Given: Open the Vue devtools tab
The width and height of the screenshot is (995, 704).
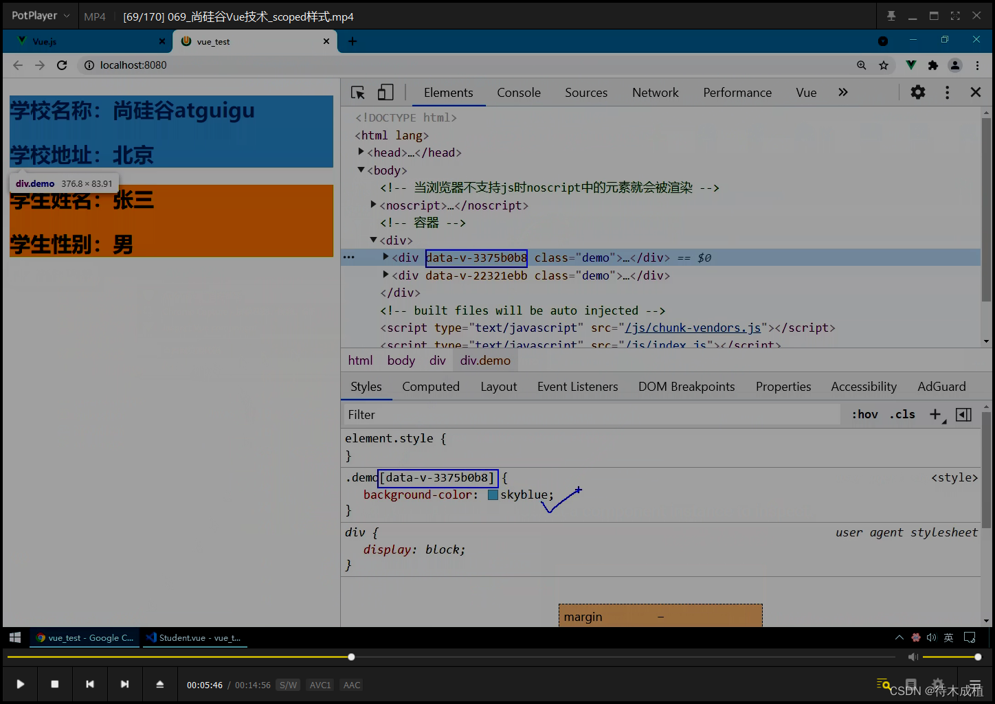Looking at the screenshot, I should click(806, 93).
